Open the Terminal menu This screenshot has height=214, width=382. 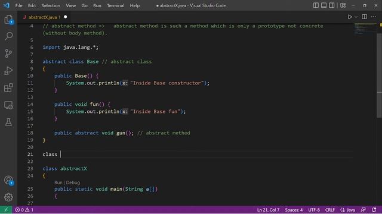[x=115, y=5]
